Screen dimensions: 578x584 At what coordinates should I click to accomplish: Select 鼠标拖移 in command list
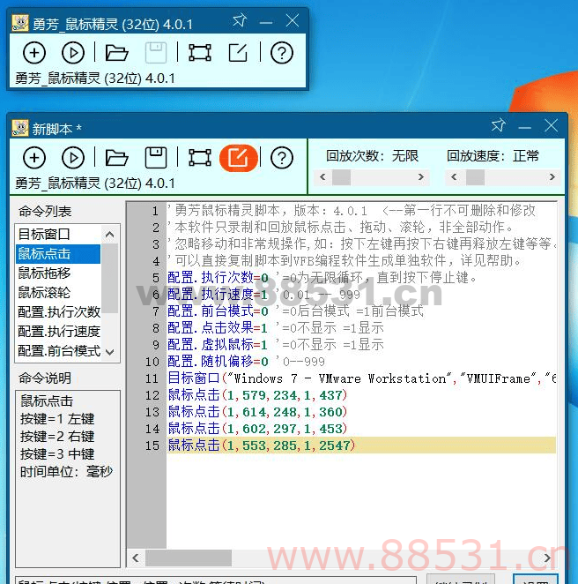[x=58, y=273]
